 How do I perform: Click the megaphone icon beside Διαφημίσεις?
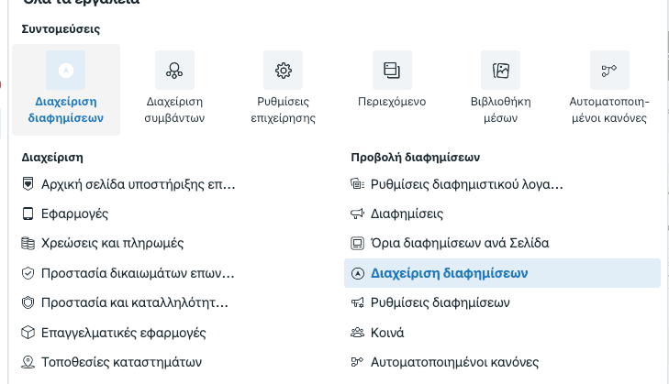click(x=358, y=214)
